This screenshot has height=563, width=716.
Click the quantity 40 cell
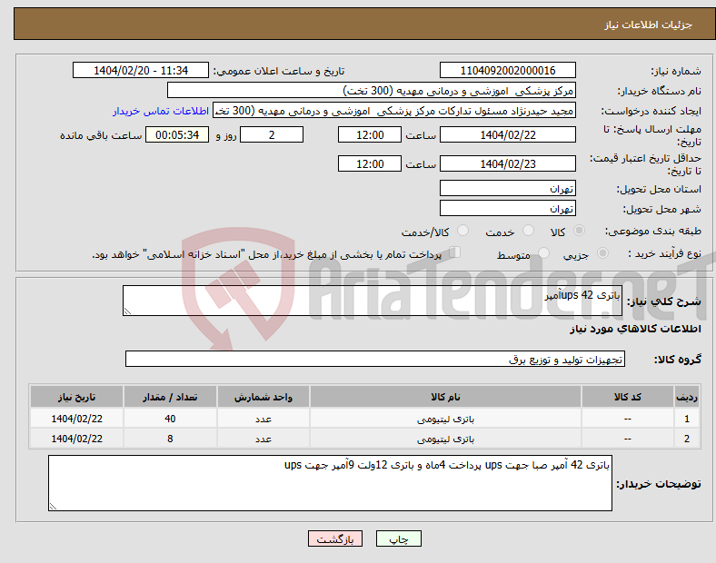[x=170, y=419]
